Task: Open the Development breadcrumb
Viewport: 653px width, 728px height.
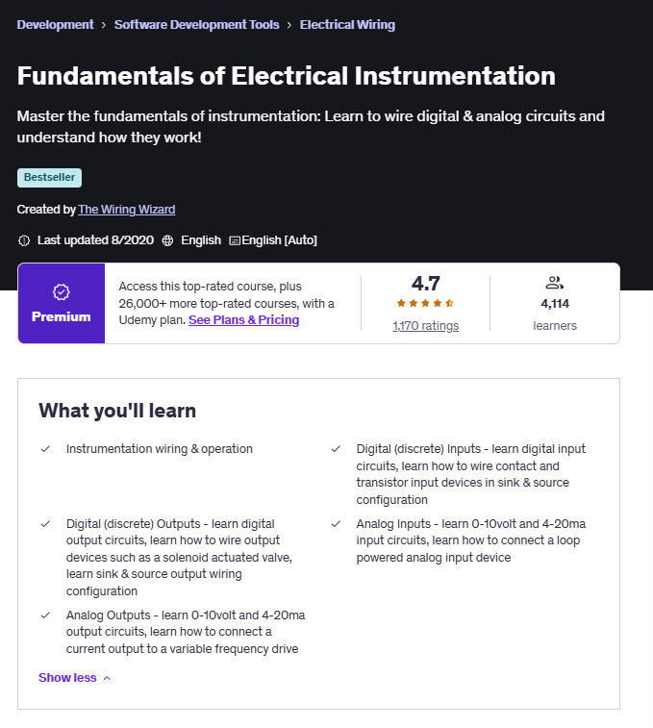Action: [x=55, y=25]
